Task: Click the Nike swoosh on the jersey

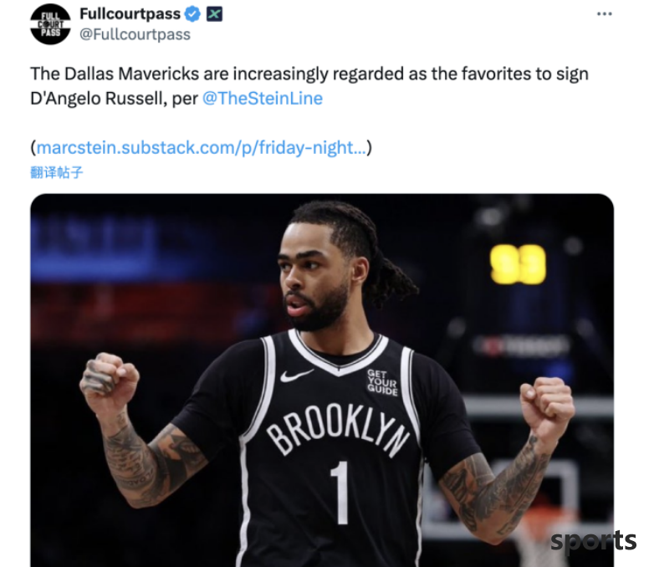Action: click(x=297, y=375)
